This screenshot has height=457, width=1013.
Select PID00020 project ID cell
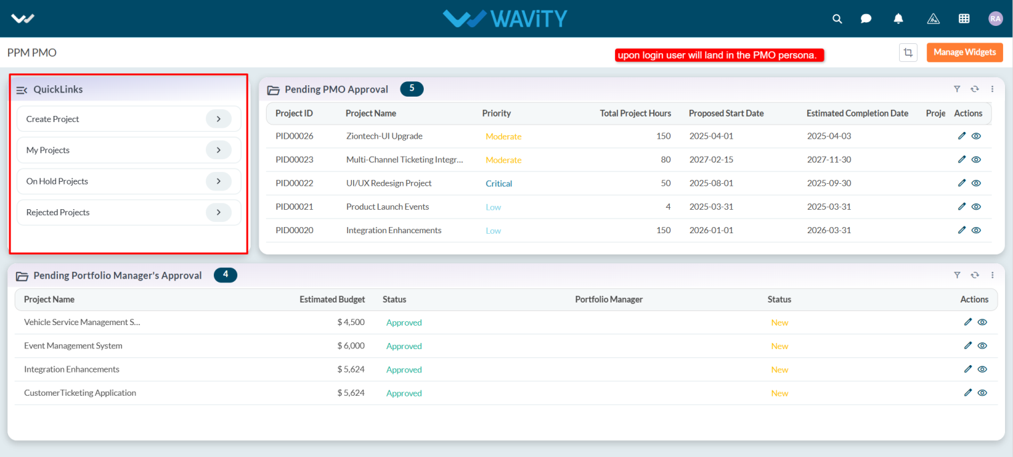coord(295,230)
